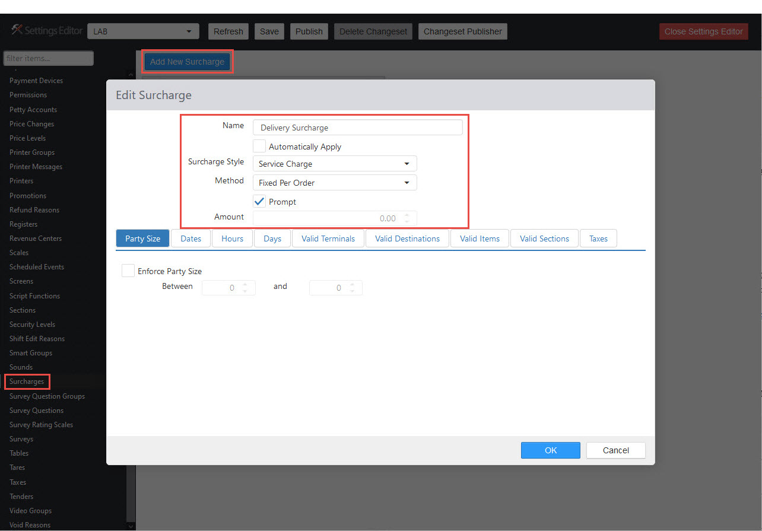Select Registers in sidebar
This screenshot has width=762, height=531.
coord(23,224)
